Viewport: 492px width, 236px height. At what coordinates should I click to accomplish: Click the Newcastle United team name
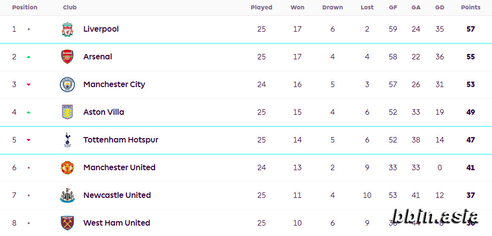(117, 195)
